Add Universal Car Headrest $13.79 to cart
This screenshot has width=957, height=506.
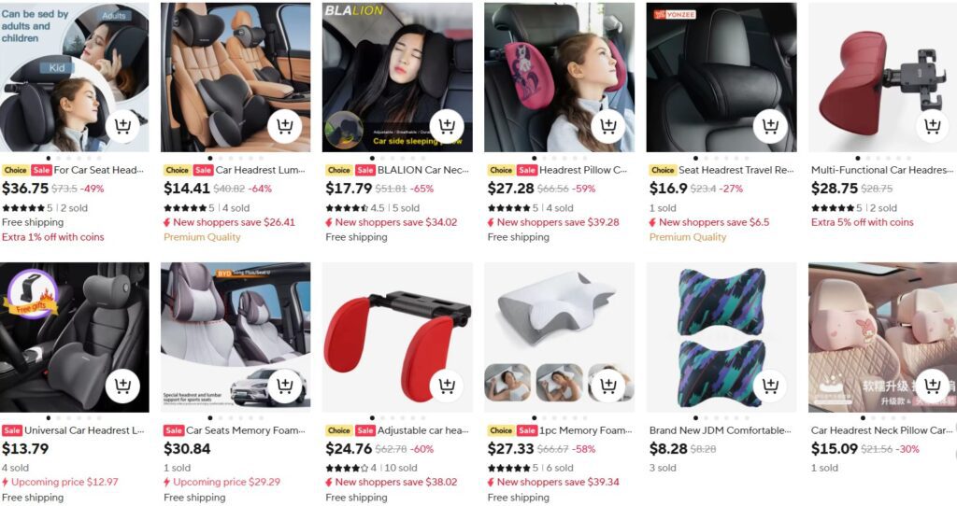pos(122,387)
